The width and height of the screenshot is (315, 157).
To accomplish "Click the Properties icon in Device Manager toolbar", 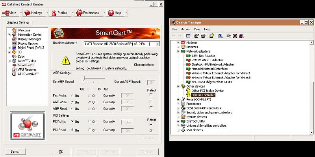I will tap(196, 36).
